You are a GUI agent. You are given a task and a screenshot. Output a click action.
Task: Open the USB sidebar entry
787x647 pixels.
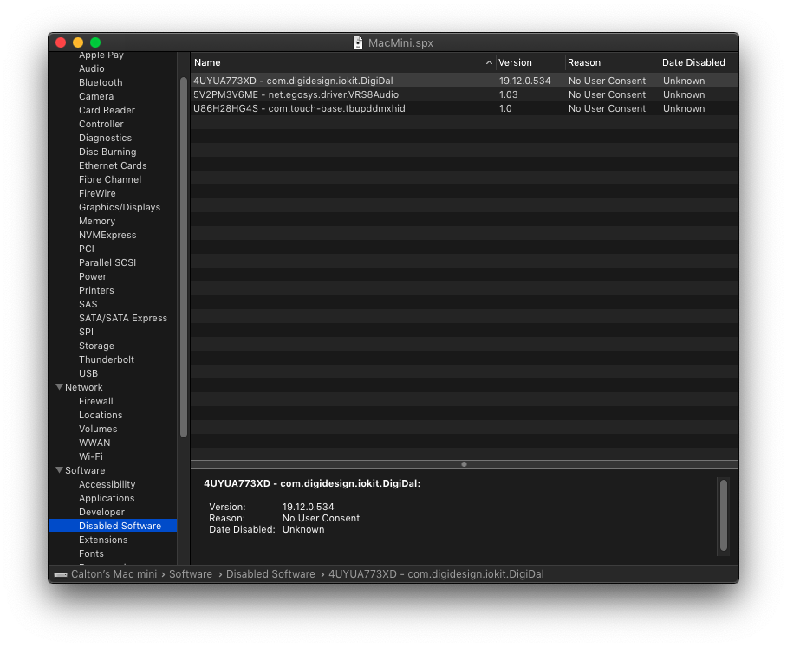point(88,373)
